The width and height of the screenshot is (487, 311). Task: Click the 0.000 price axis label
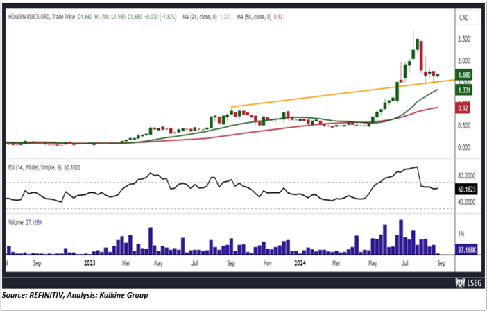click(x=464, y=147)
